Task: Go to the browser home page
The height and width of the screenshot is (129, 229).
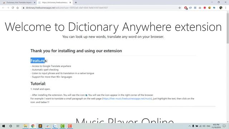Action: [18, 8]
